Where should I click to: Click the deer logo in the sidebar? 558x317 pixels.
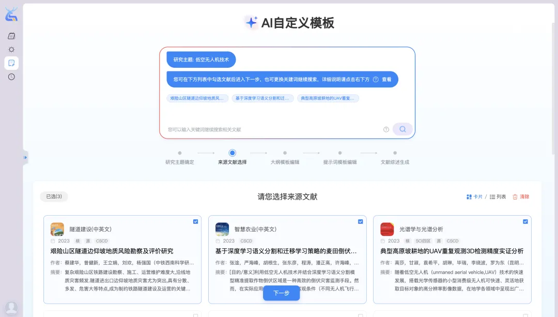(11, 15)
